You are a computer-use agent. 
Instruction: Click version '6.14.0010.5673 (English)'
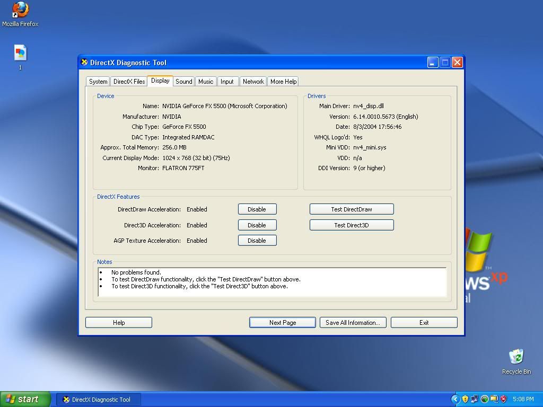[x=386, y=117]
